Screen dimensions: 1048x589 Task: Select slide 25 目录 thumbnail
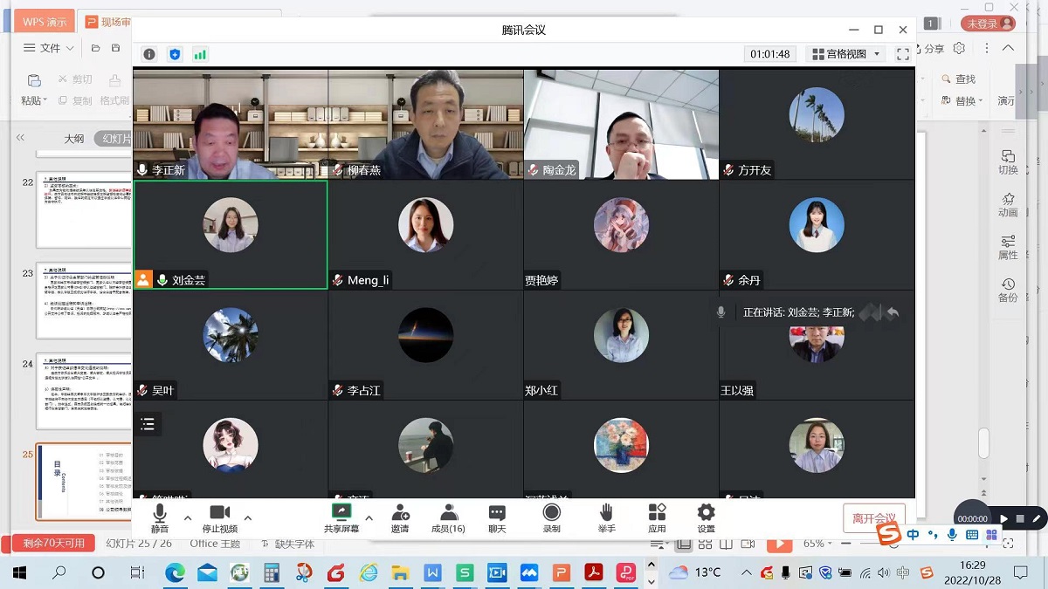click(x=84, y=482)
